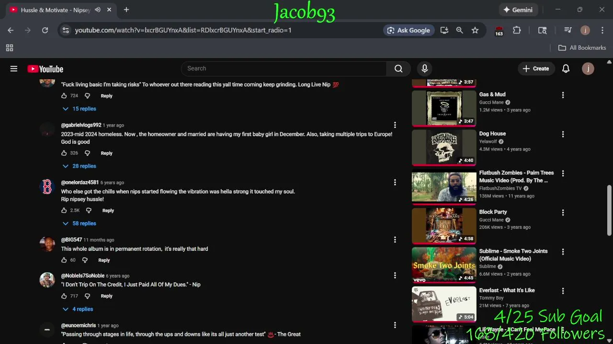Click the browser address bar URL
This screenshot has width=613, height=344.
183,30
